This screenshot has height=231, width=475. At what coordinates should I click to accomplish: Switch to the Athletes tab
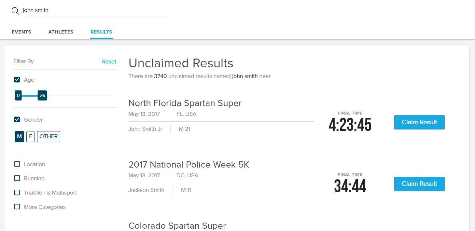61,32
